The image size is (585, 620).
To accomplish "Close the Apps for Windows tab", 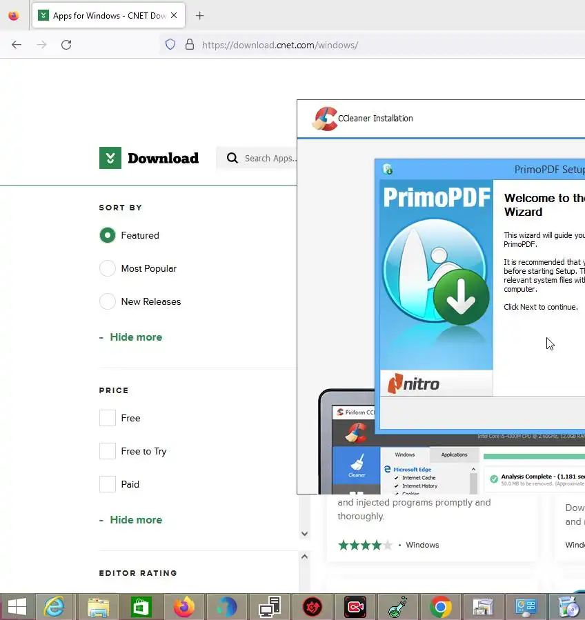I will coord(174,15).
